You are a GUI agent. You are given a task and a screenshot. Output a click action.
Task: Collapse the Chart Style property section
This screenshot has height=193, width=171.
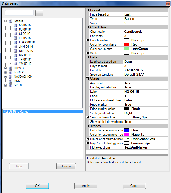(88, 27)
